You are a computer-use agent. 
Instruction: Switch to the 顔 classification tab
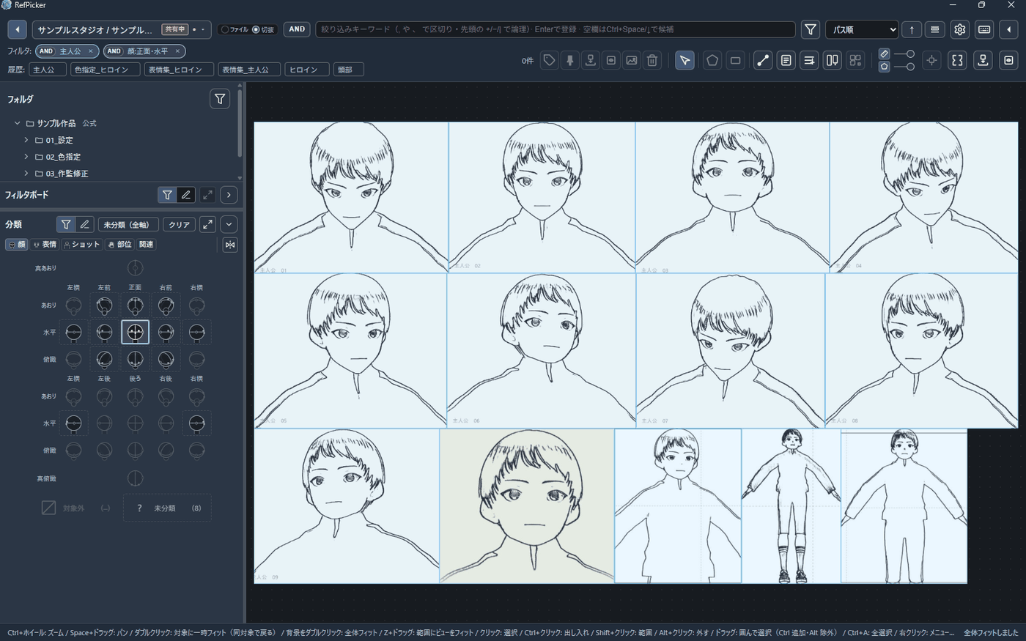17,245
